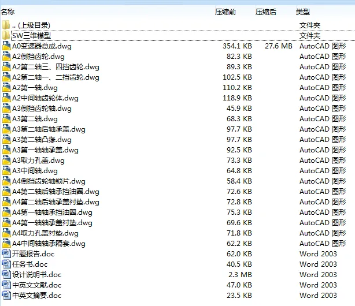The height and width of the screenshot is (306, 355).
Task: Select file name A2第一轴.dwg
Action: tap(35, 88)
